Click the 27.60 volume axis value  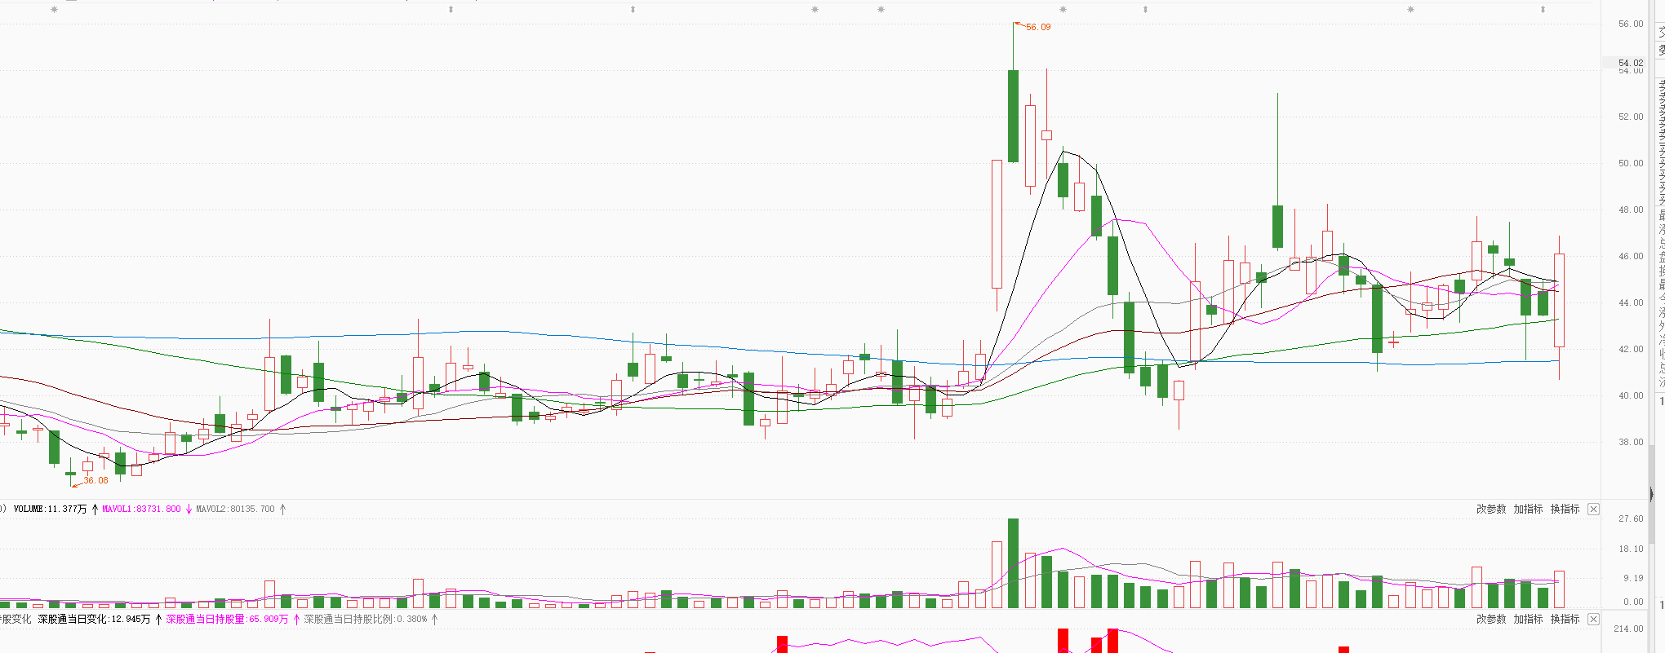pyautogui.click(x=1631, y=518)
